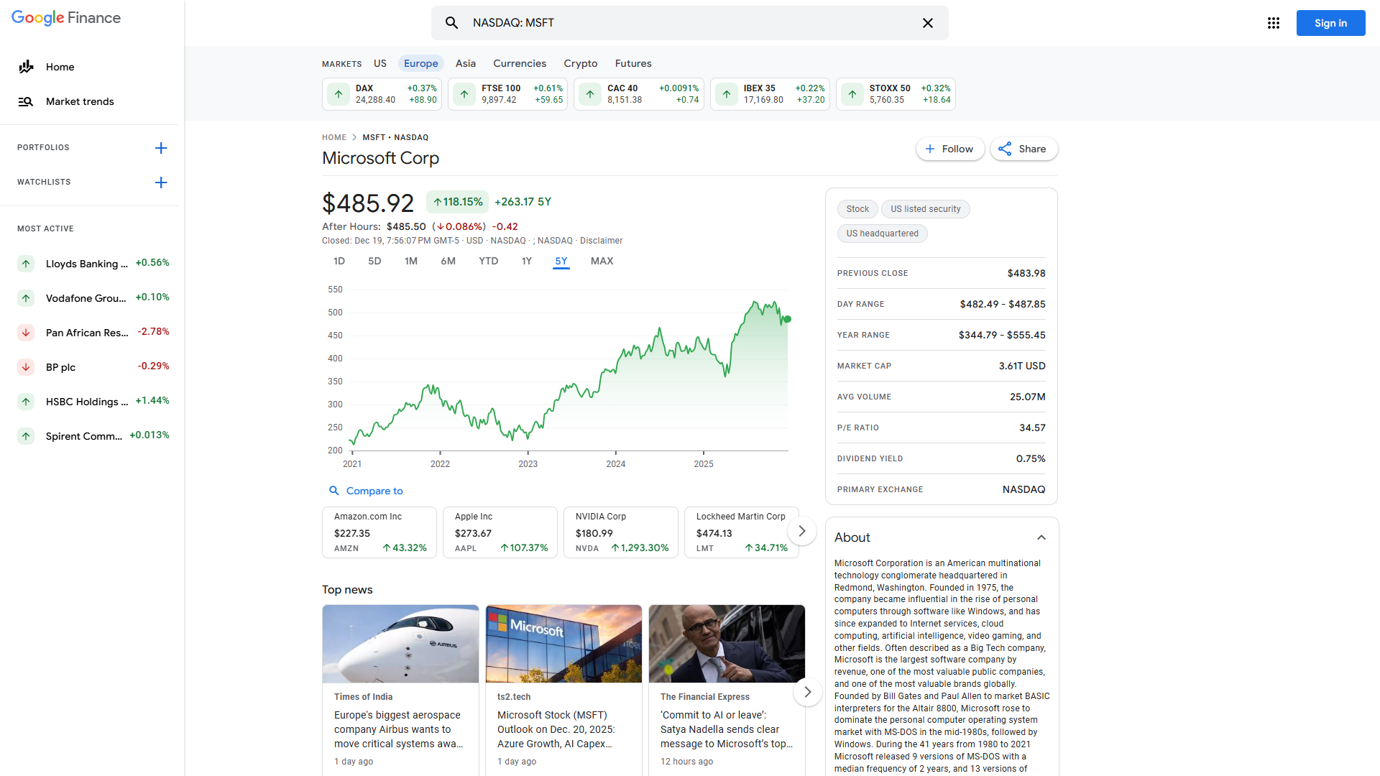Image resolution: width=1380 pixels, height=776 pixels.
Task: Open Home from the sidebar
Action: point(60,67)
